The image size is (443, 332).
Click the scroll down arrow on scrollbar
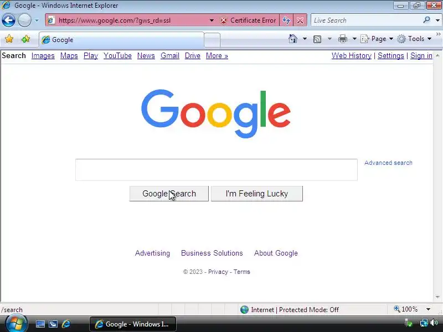click(x=437, y=297)
